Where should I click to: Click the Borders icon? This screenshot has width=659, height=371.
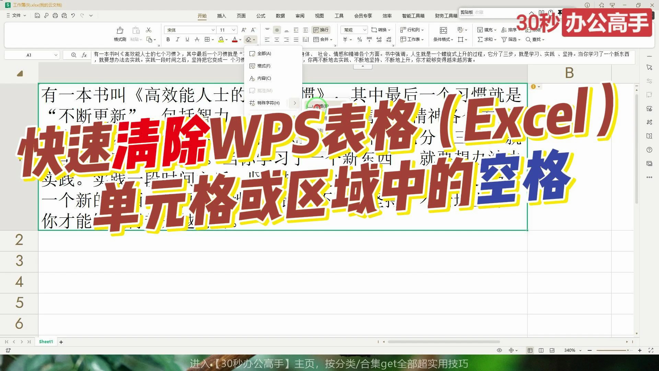207,40
